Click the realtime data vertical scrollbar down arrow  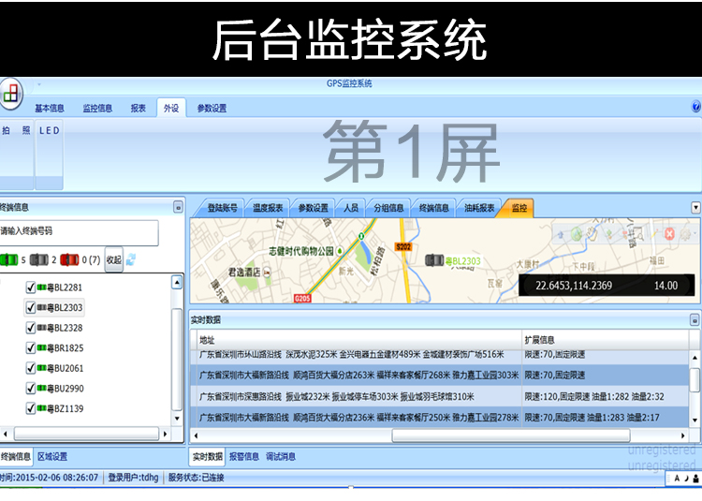tap(695, 420)
